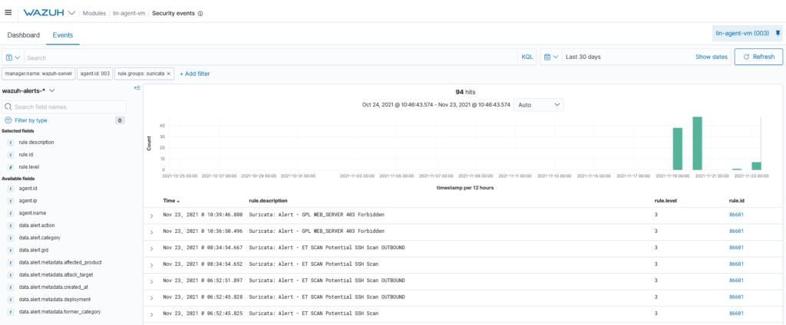Select data.alert.metadata.attack_target field
This screenshot has height=325, width=786.
(x=56, y=274)
